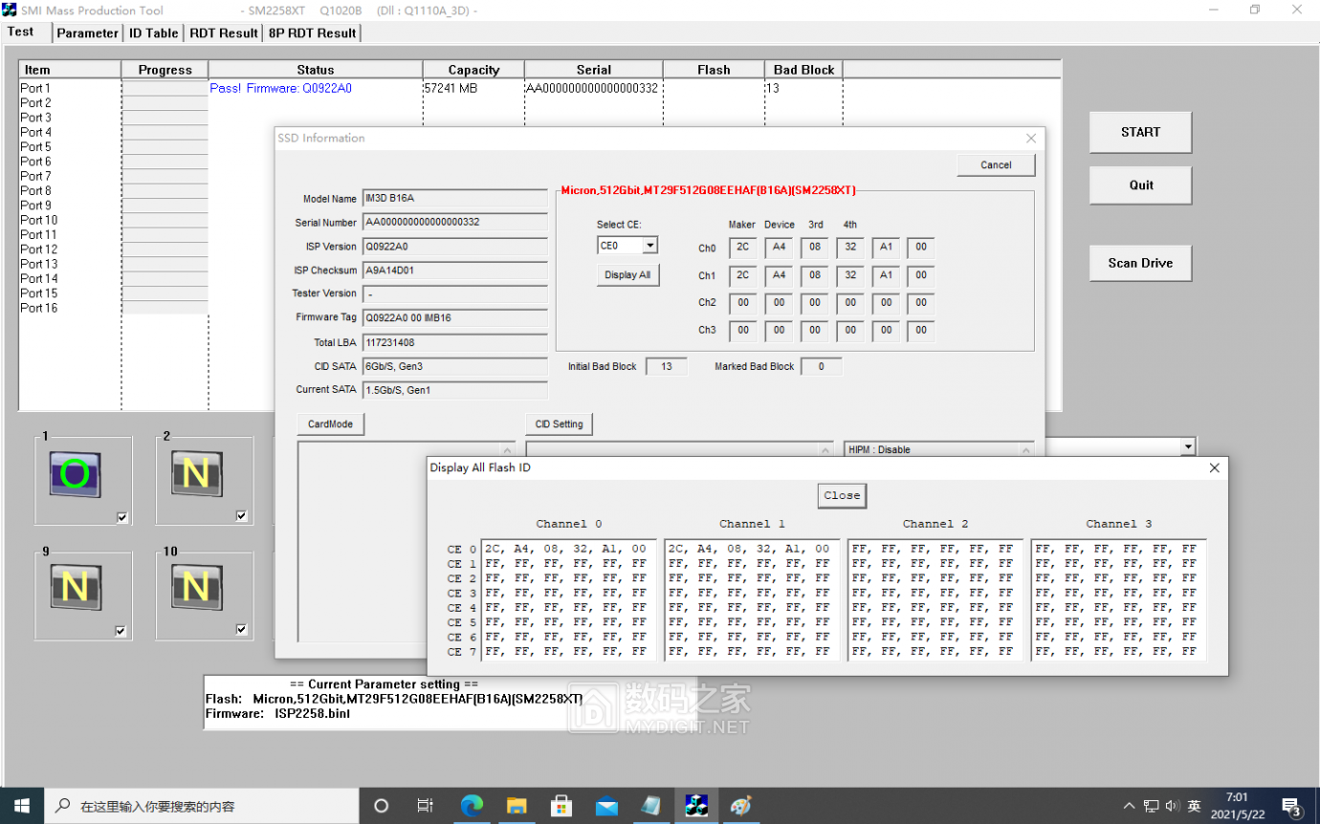Screen dimensions: 1320x824
Task: Click the Port 10 status icon showing N
Action: click(197, 587)
